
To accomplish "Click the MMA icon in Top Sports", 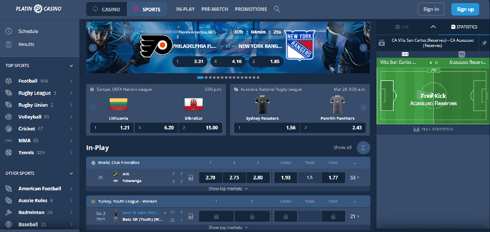I will [x=9, y=140].
